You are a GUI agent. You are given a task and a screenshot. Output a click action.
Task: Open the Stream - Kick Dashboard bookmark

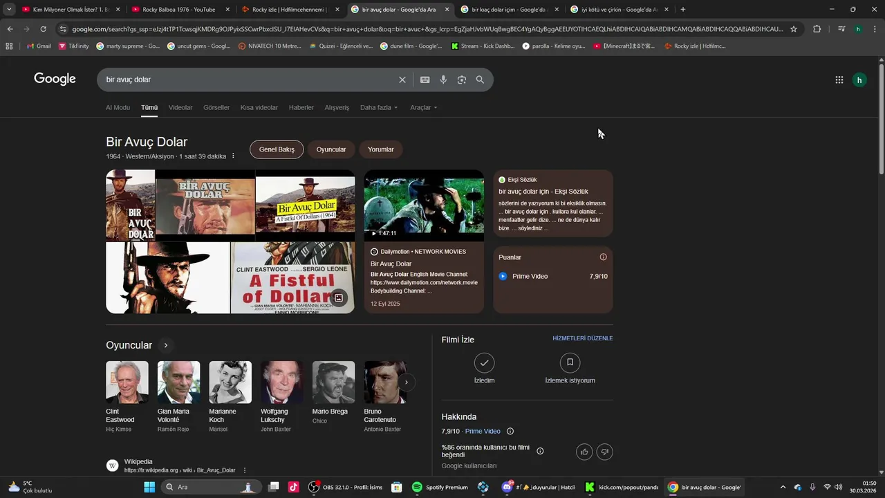(x=483, y=46)
